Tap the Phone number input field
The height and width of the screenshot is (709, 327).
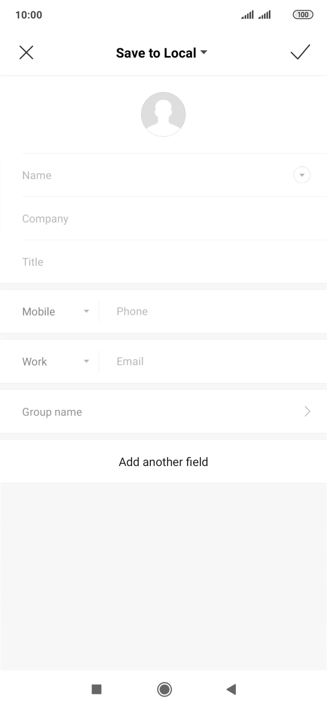point(205,311)
